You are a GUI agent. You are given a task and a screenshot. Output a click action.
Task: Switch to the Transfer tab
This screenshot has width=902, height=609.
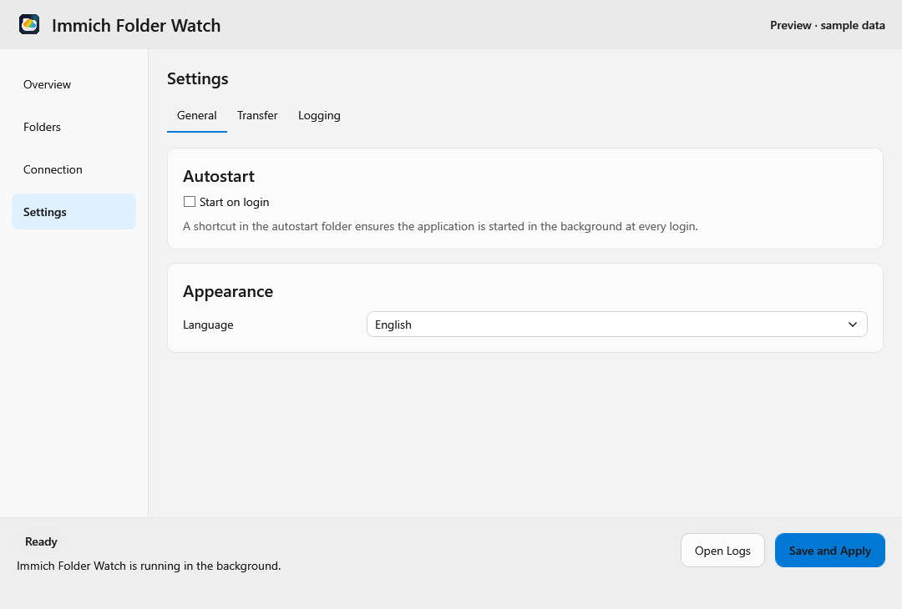tap(257, 115)
